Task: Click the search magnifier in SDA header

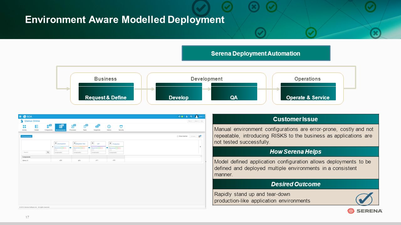Action: [191, 116]
